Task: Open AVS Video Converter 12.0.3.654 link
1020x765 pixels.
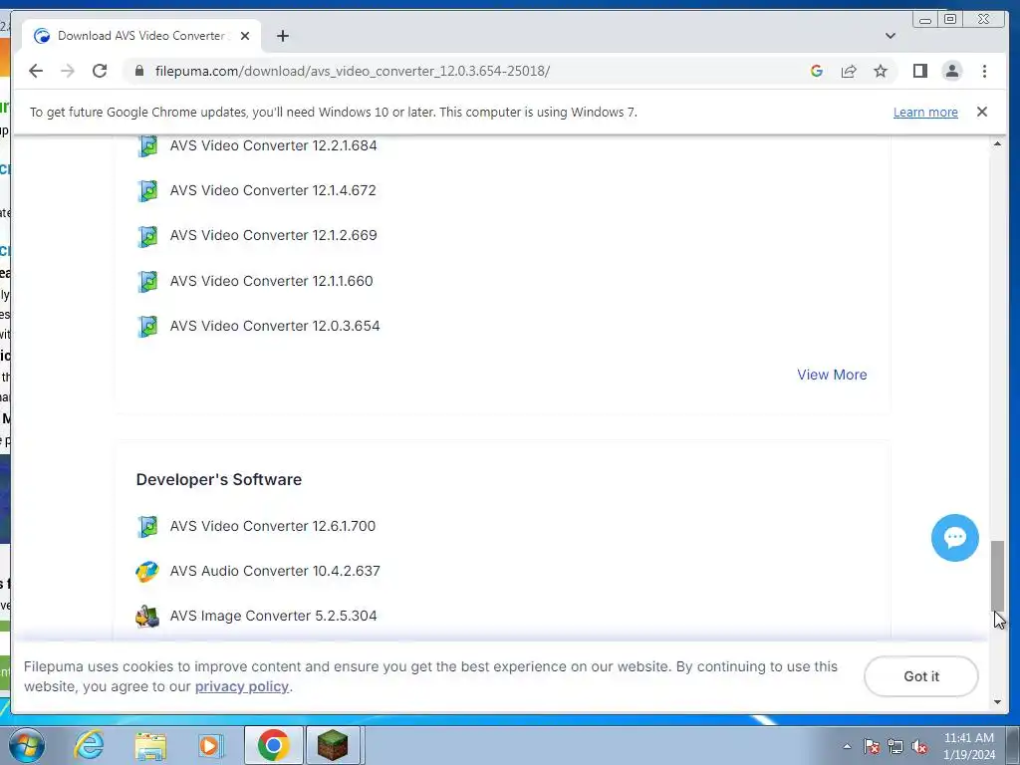Action: point(275,326)
